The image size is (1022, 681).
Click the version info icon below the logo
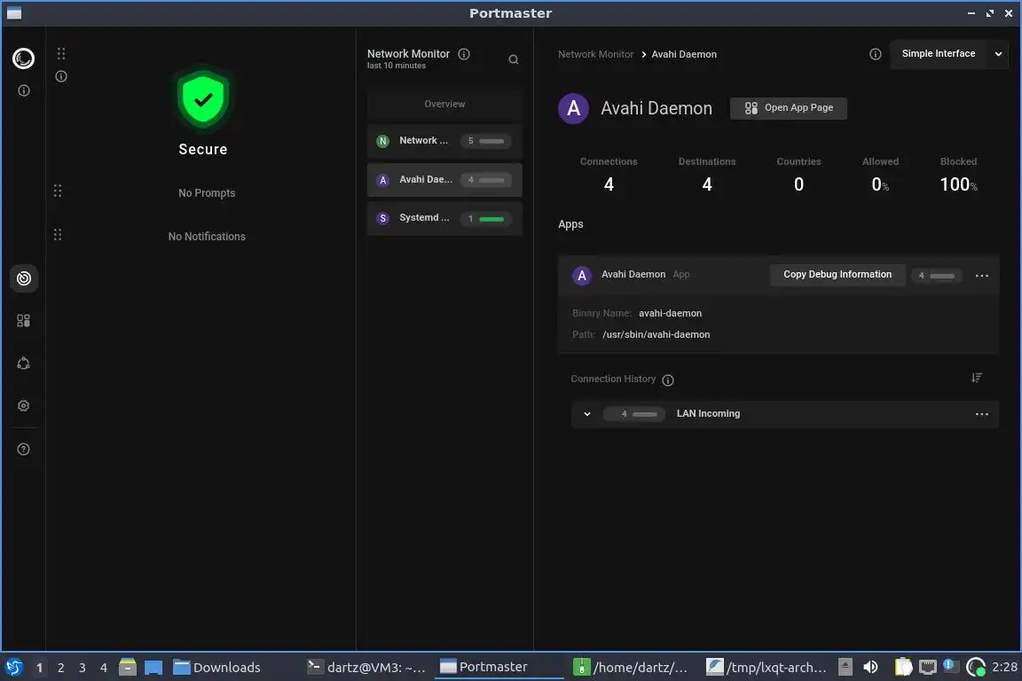click(x=23, y=90)
